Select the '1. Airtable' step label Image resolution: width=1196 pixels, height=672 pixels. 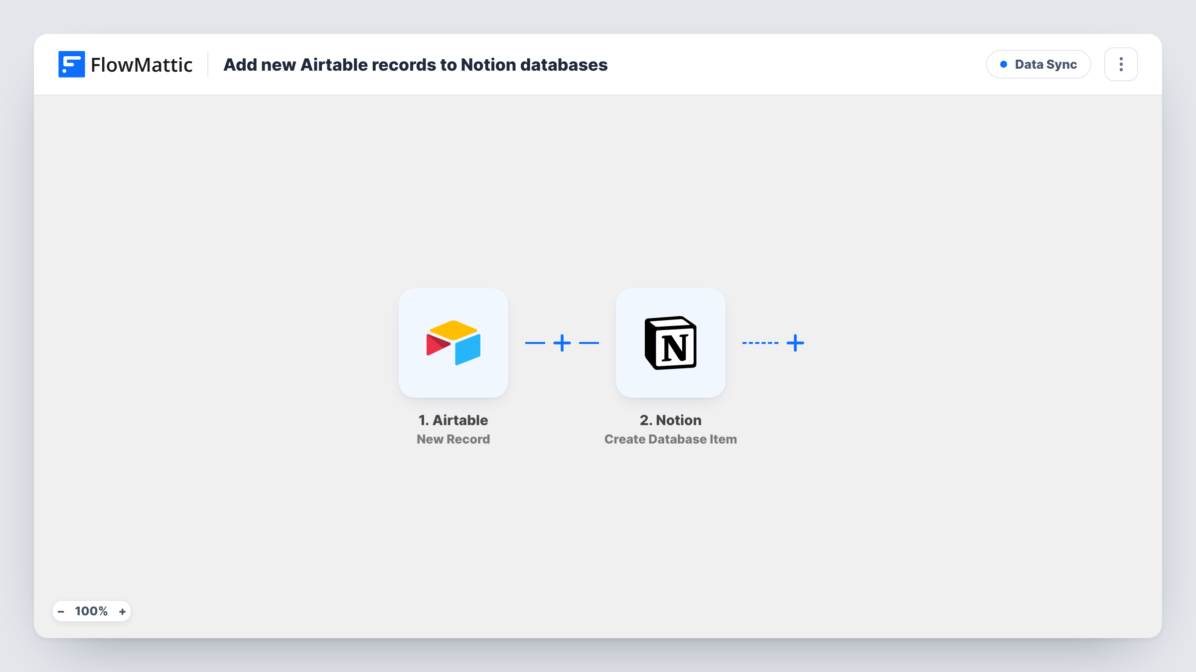click(453, 420)
